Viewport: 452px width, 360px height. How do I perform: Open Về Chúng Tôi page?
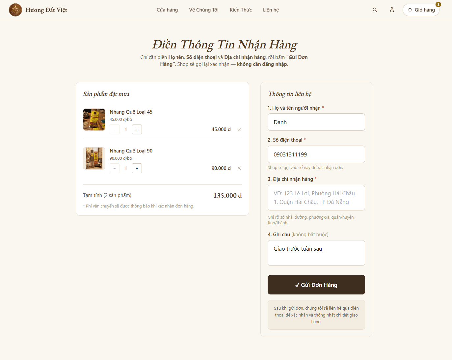(204, 10)
